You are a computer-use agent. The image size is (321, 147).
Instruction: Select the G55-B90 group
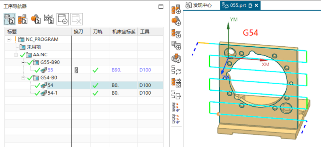click(50, 62)
